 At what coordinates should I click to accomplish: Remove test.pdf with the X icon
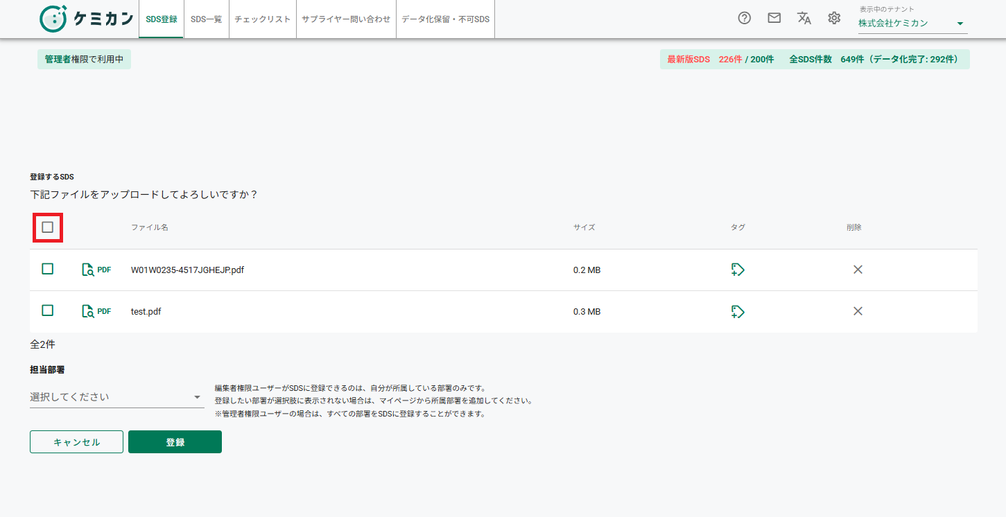[x=858, y=312]
